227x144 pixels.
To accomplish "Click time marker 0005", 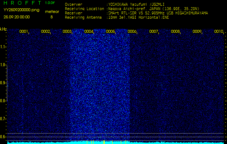I will (x=110, y=31).
